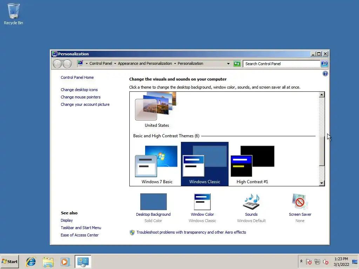The image size is (359, 269).
Task: Select the Windows Classic theme
Action: (x=205, y=164)
